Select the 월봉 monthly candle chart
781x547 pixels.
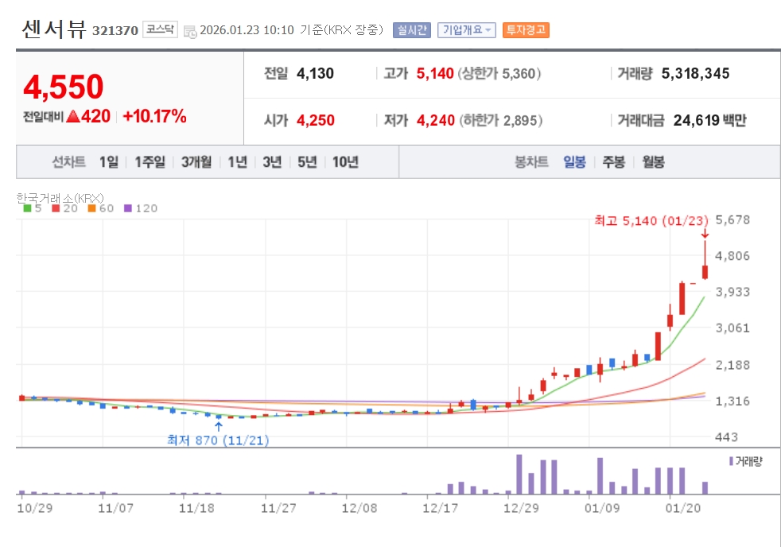[653, 162]
